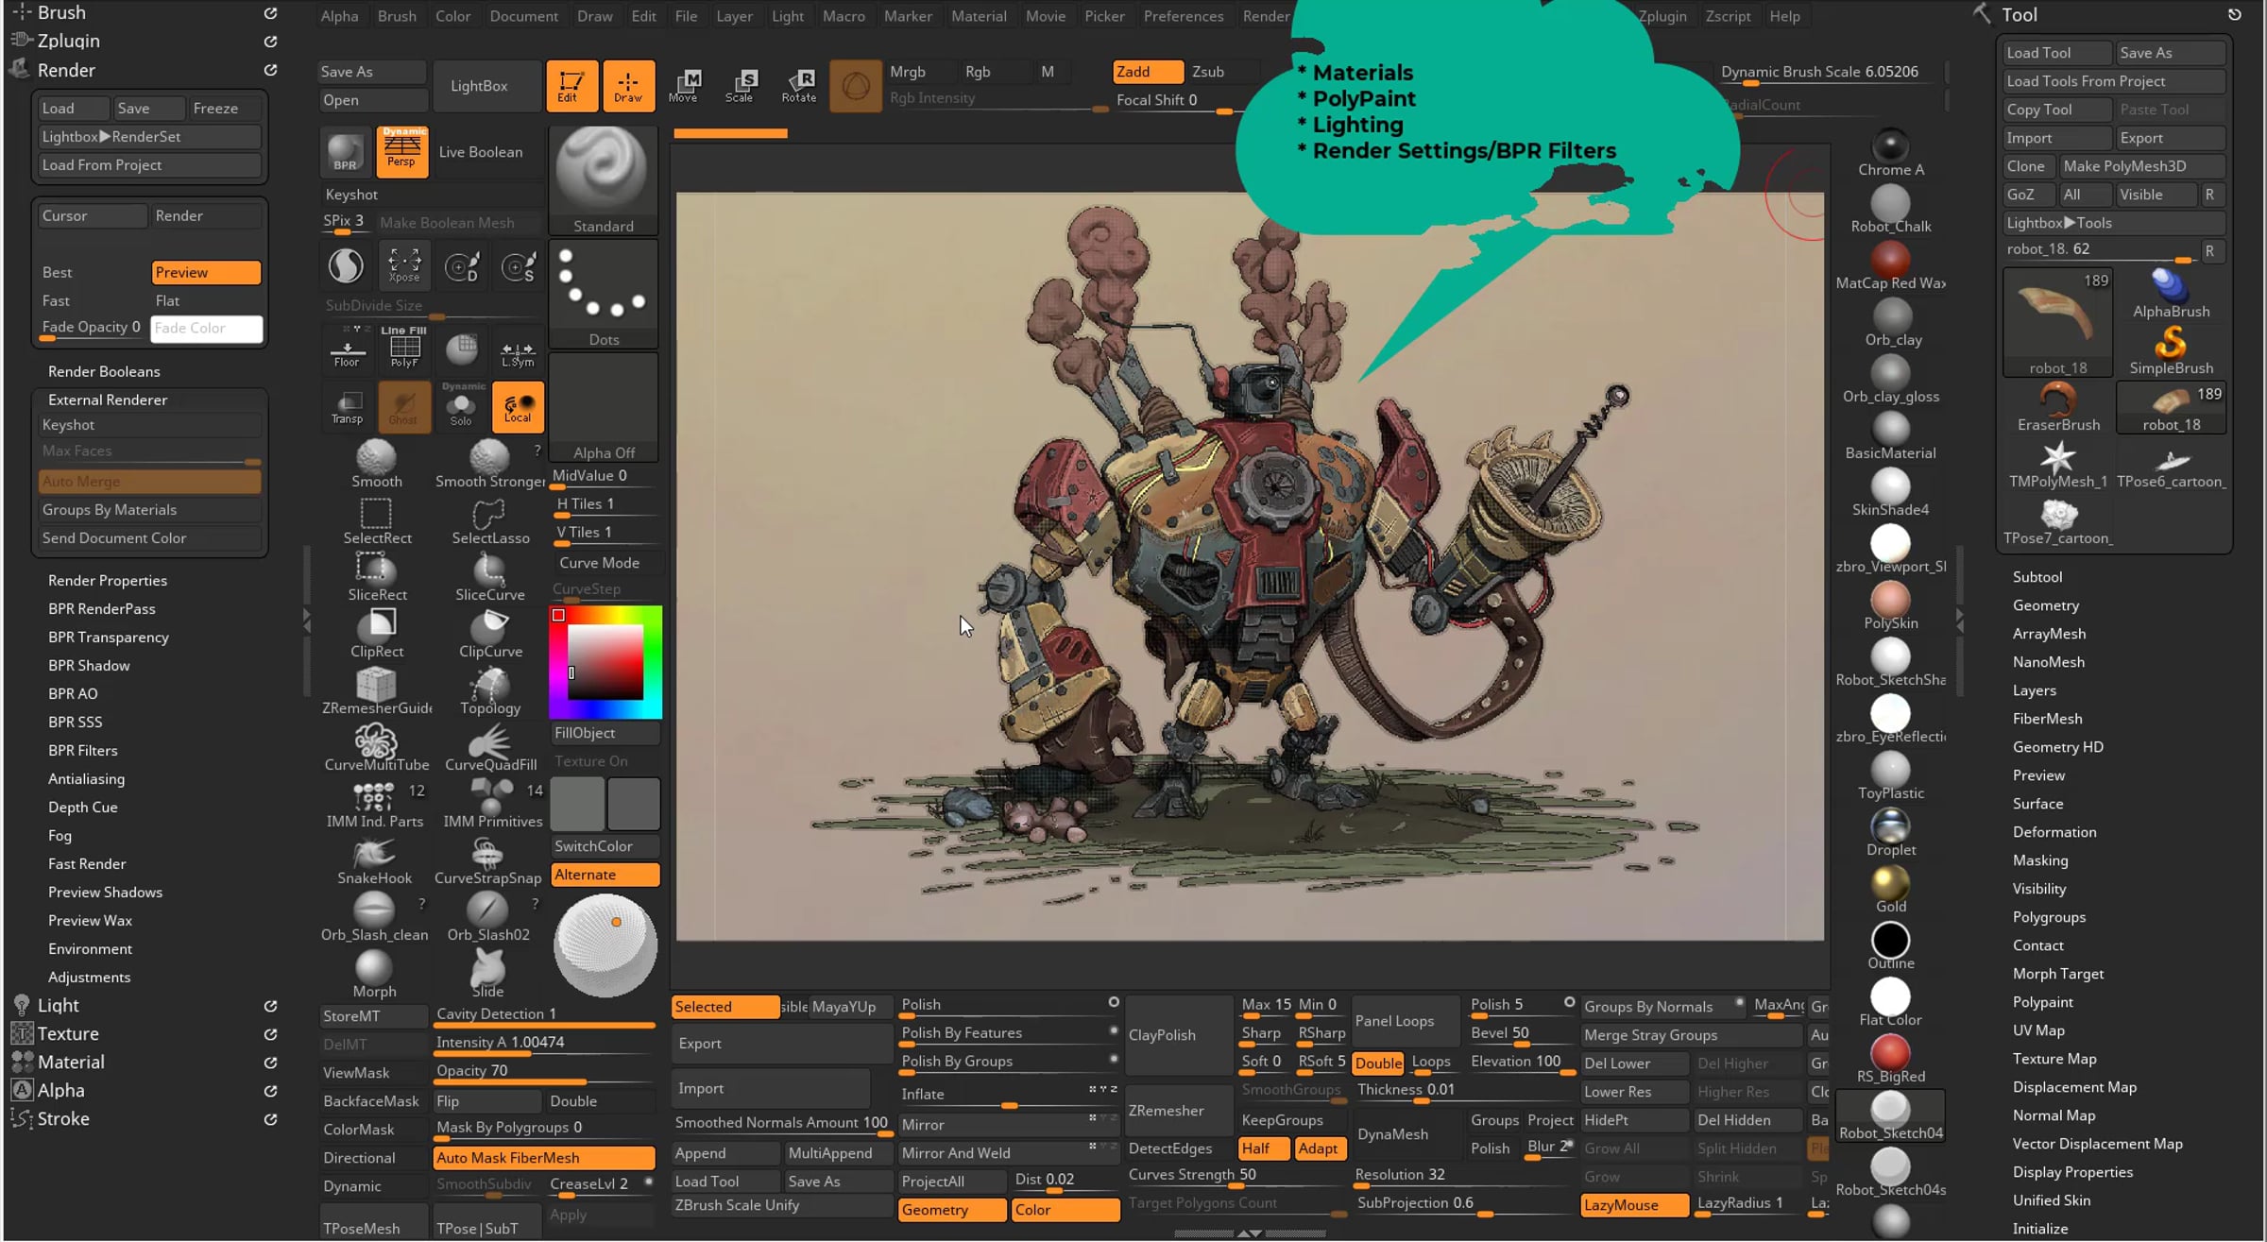Select the SelectRect brush

[x=376, y=520]
